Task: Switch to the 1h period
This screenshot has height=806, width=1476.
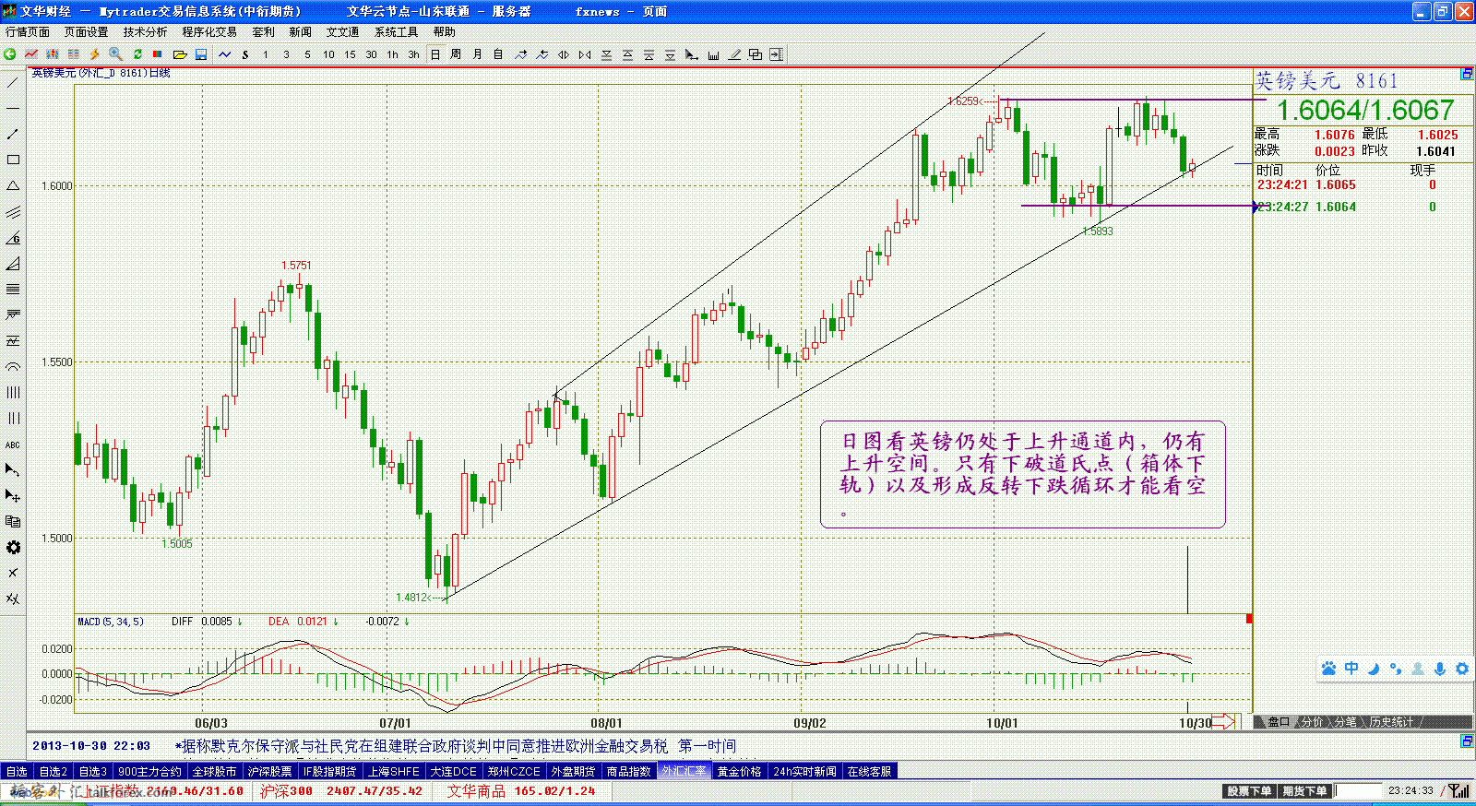Action: tap(392, 54)
